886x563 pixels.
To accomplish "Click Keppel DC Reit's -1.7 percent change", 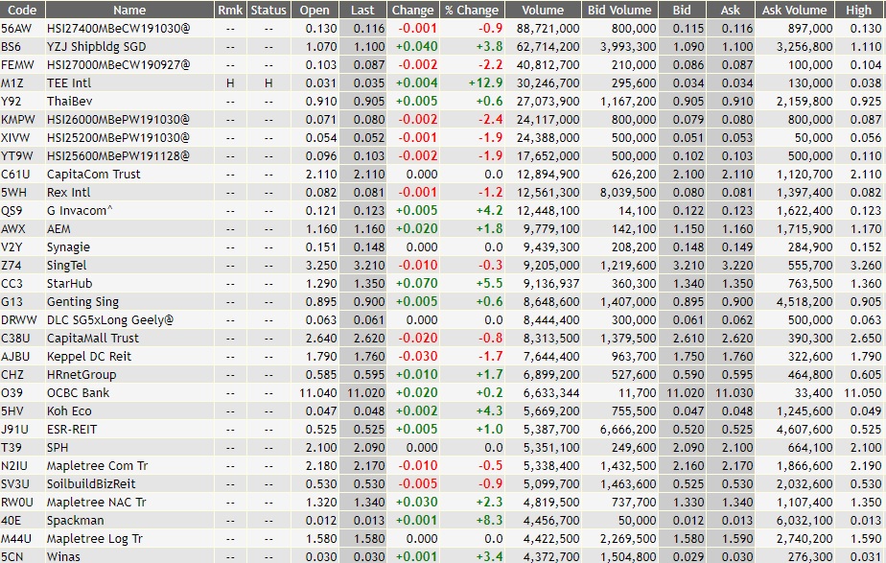I will tap(491, 356).
